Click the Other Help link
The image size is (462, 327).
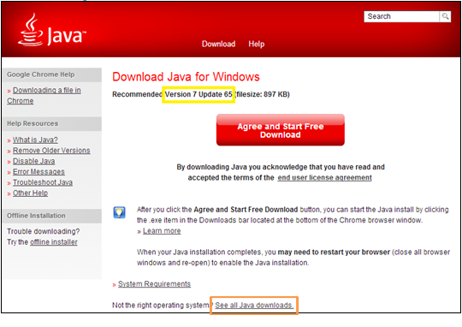coord(30,193)
